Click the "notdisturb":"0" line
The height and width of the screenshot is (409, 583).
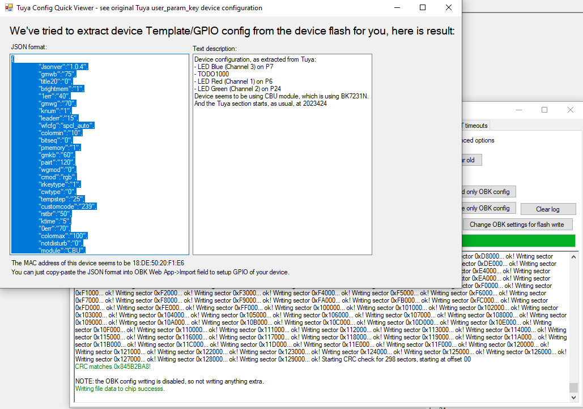pos(61,243)
